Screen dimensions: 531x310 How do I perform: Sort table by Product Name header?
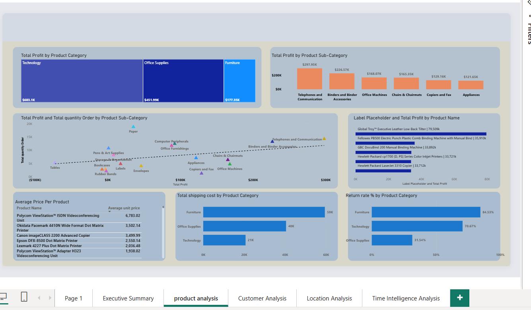point(29,208)
